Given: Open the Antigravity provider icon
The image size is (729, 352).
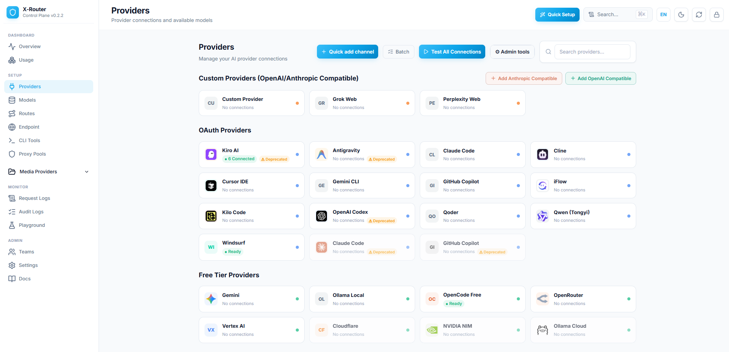Looking at the screenshot, I should [322, 154].
